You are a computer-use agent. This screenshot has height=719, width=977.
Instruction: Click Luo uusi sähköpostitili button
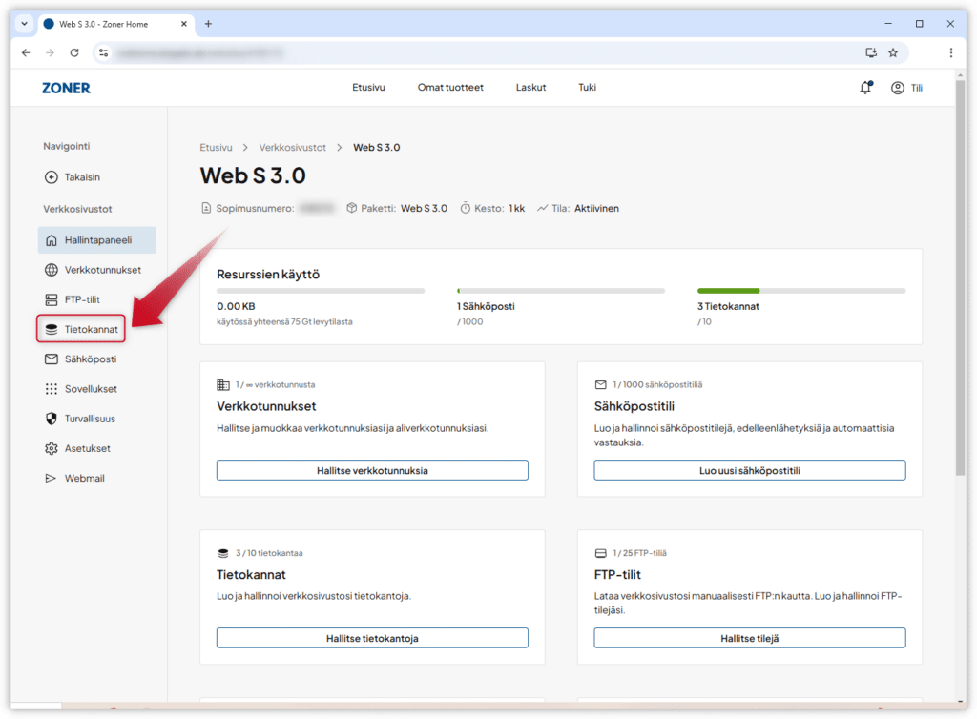(x=749, y=470)
